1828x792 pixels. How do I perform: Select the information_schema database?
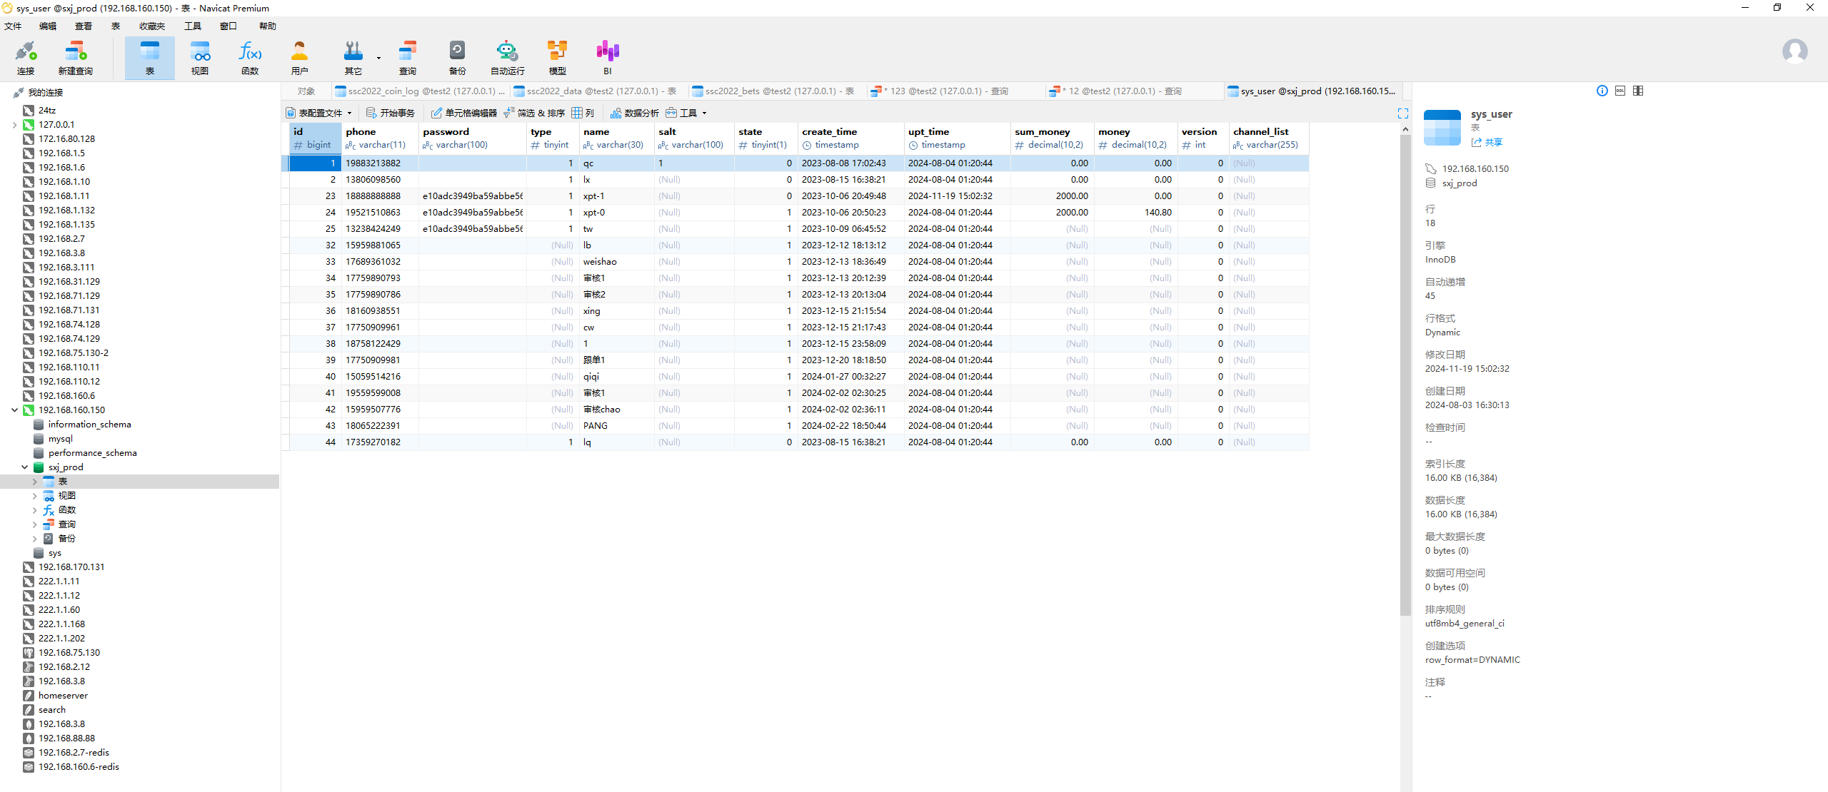[x=89, y=425]
